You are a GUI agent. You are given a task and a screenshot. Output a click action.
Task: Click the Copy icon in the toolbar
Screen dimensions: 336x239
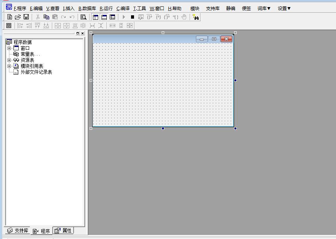(46, 17)
